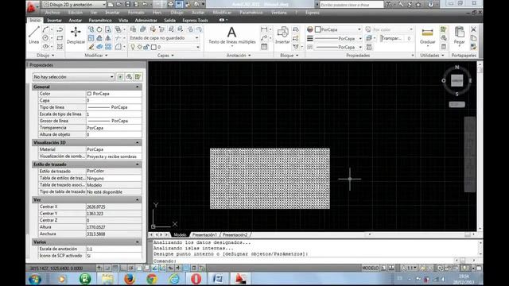Click the Save icon in quick access toolbar

coord(127,4)
